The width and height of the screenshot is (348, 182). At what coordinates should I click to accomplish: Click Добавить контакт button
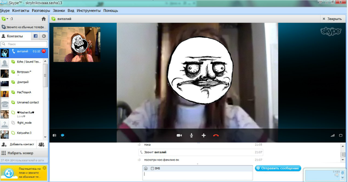[x=18, y=145]
